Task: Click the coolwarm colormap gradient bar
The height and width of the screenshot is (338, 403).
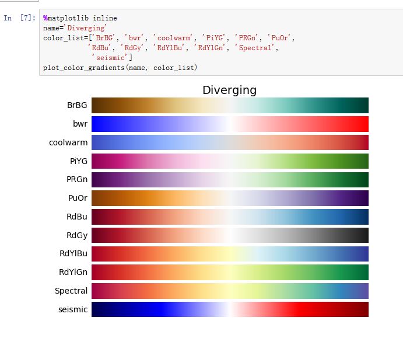Action: 230,142
